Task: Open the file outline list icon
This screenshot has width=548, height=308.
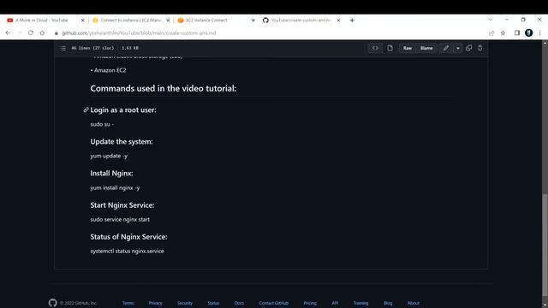Action: click(x=63, y=48)
